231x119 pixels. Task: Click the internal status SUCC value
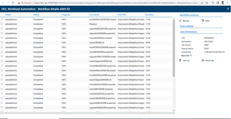point(206,49)
